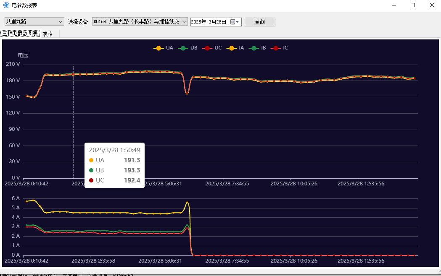Toggle the UC series legend marker

click(x=207, y=48)
